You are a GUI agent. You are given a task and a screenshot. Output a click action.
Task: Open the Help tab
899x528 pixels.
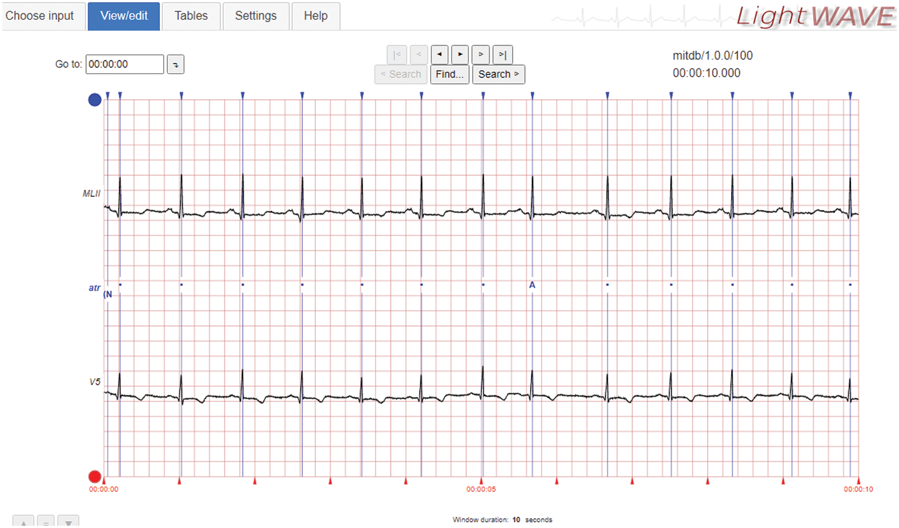[316, 16]
